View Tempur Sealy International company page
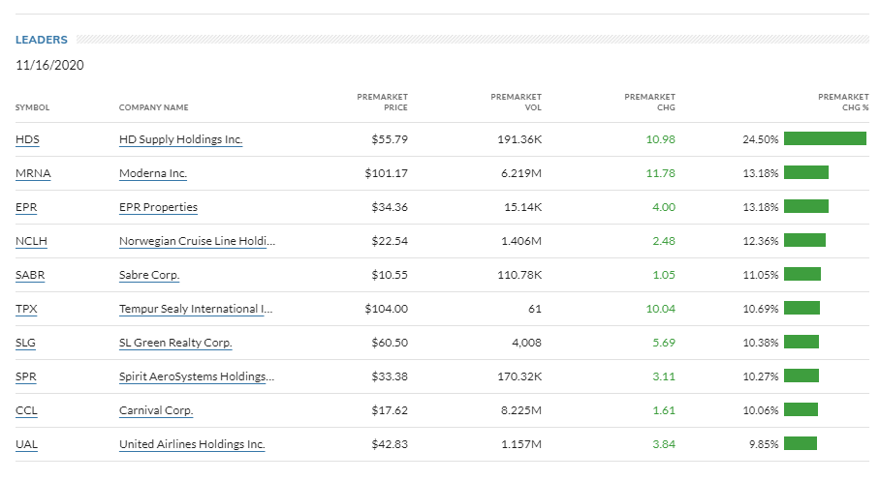The width and height of the screenshot is (880, 481). point(196,309)
